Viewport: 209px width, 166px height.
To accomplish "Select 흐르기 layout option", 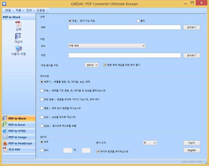I will (42, 82).
